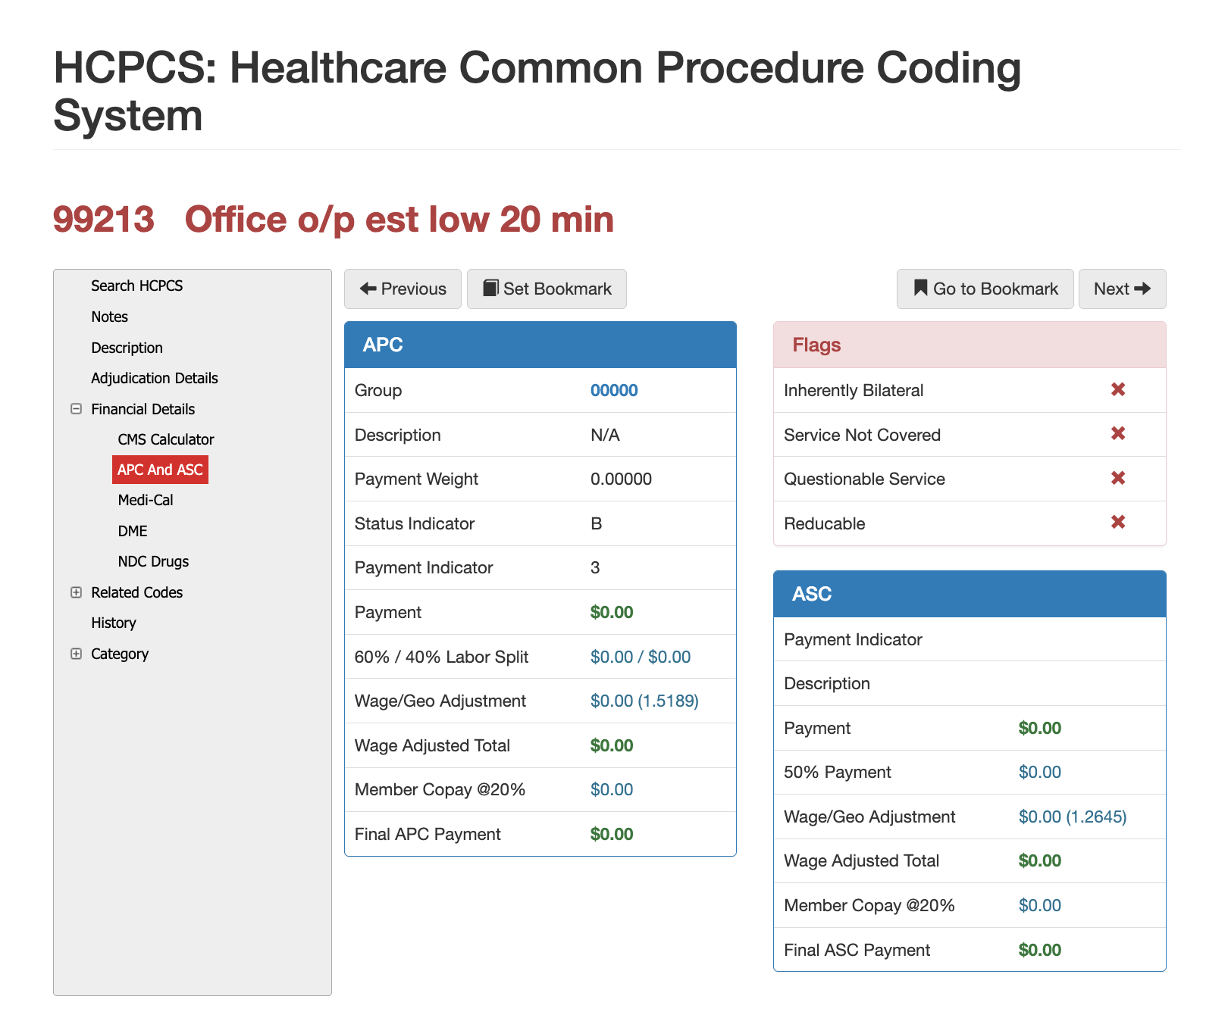Collapse the Financial Details tree node
1228x1018 pixels.
point(76,409)
